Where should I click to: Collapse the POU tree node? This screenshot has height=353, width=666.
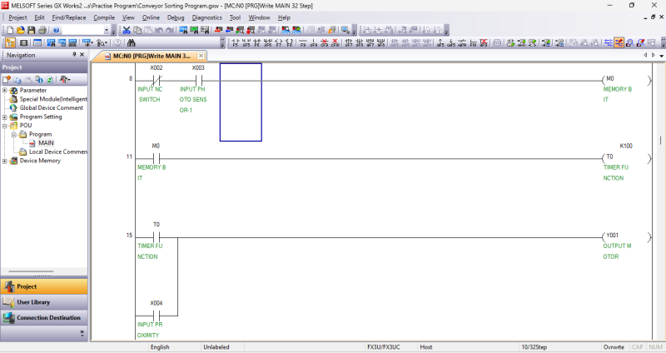pos(5,126)
